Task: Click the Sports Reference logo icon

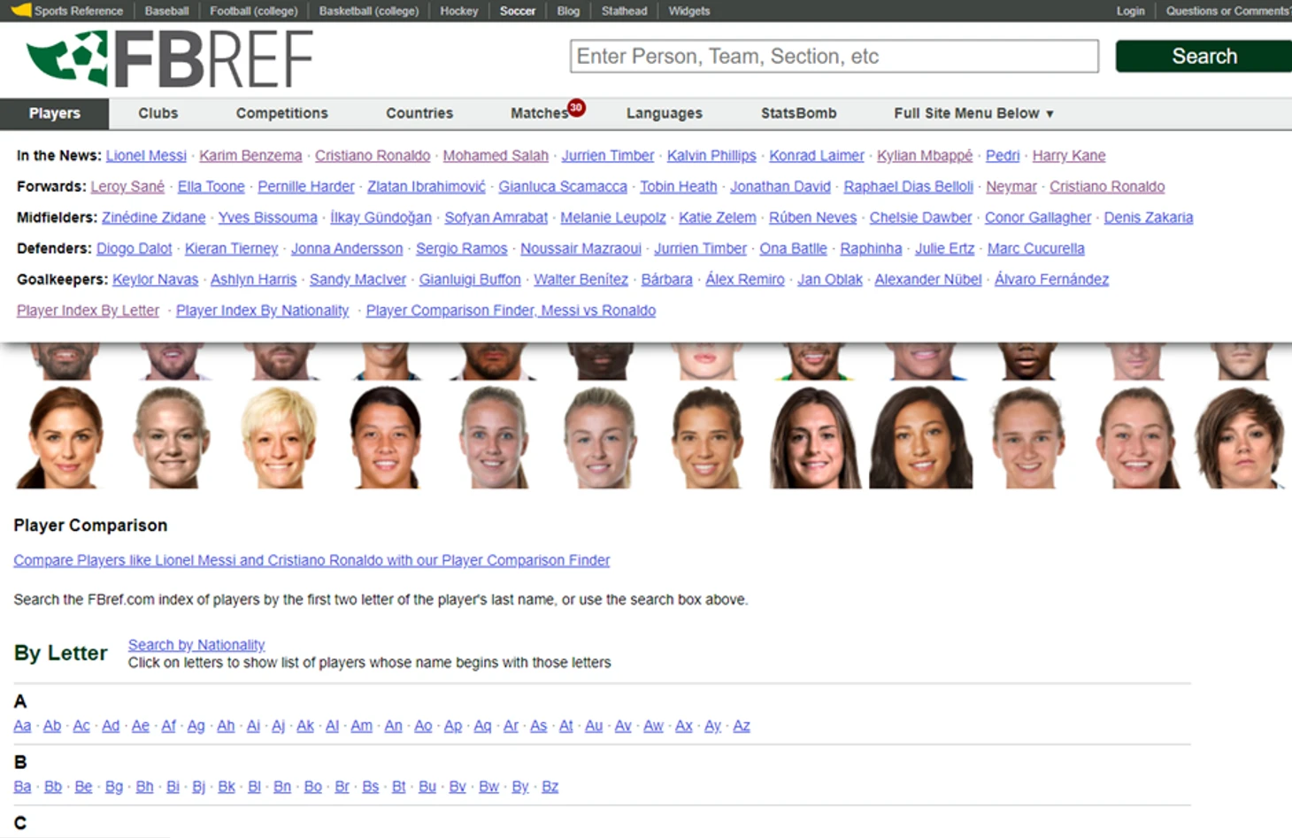Action: click(x=20, y=11)
